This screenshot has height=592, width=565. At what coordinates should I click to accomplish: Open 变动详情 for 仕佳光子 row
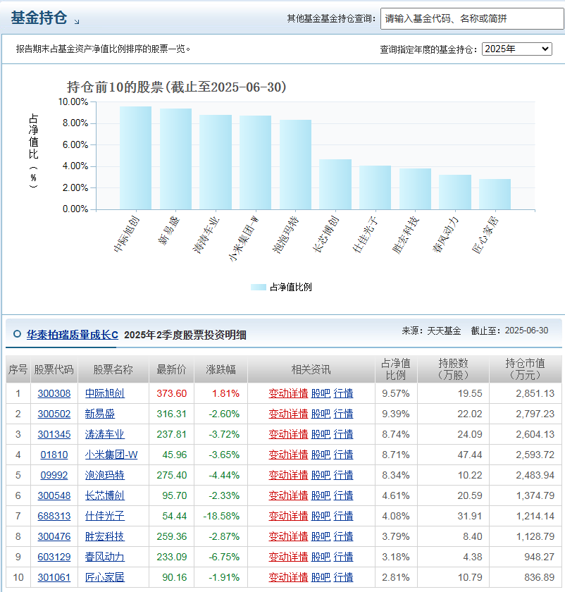pyautogui.click(x=288, y=516)
